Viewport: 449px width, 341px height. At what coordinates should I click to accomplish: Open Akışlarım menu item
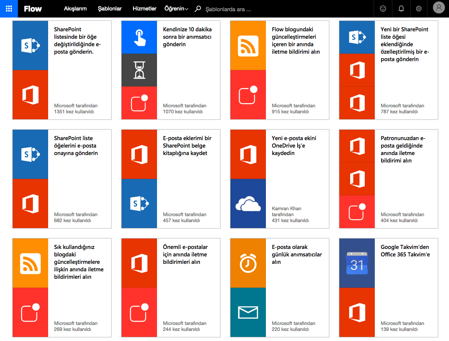click(x=75, y=9)
